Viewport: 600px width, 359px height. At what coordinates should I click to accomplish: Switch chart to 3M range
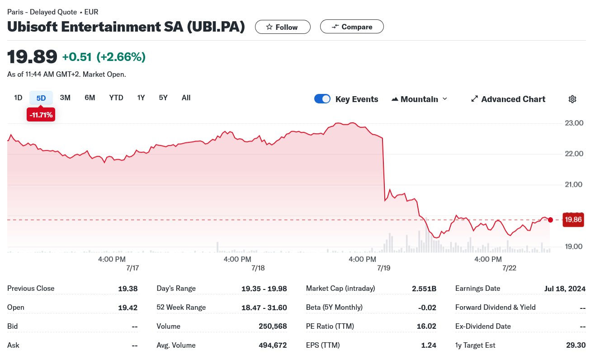tap(65, 98)
